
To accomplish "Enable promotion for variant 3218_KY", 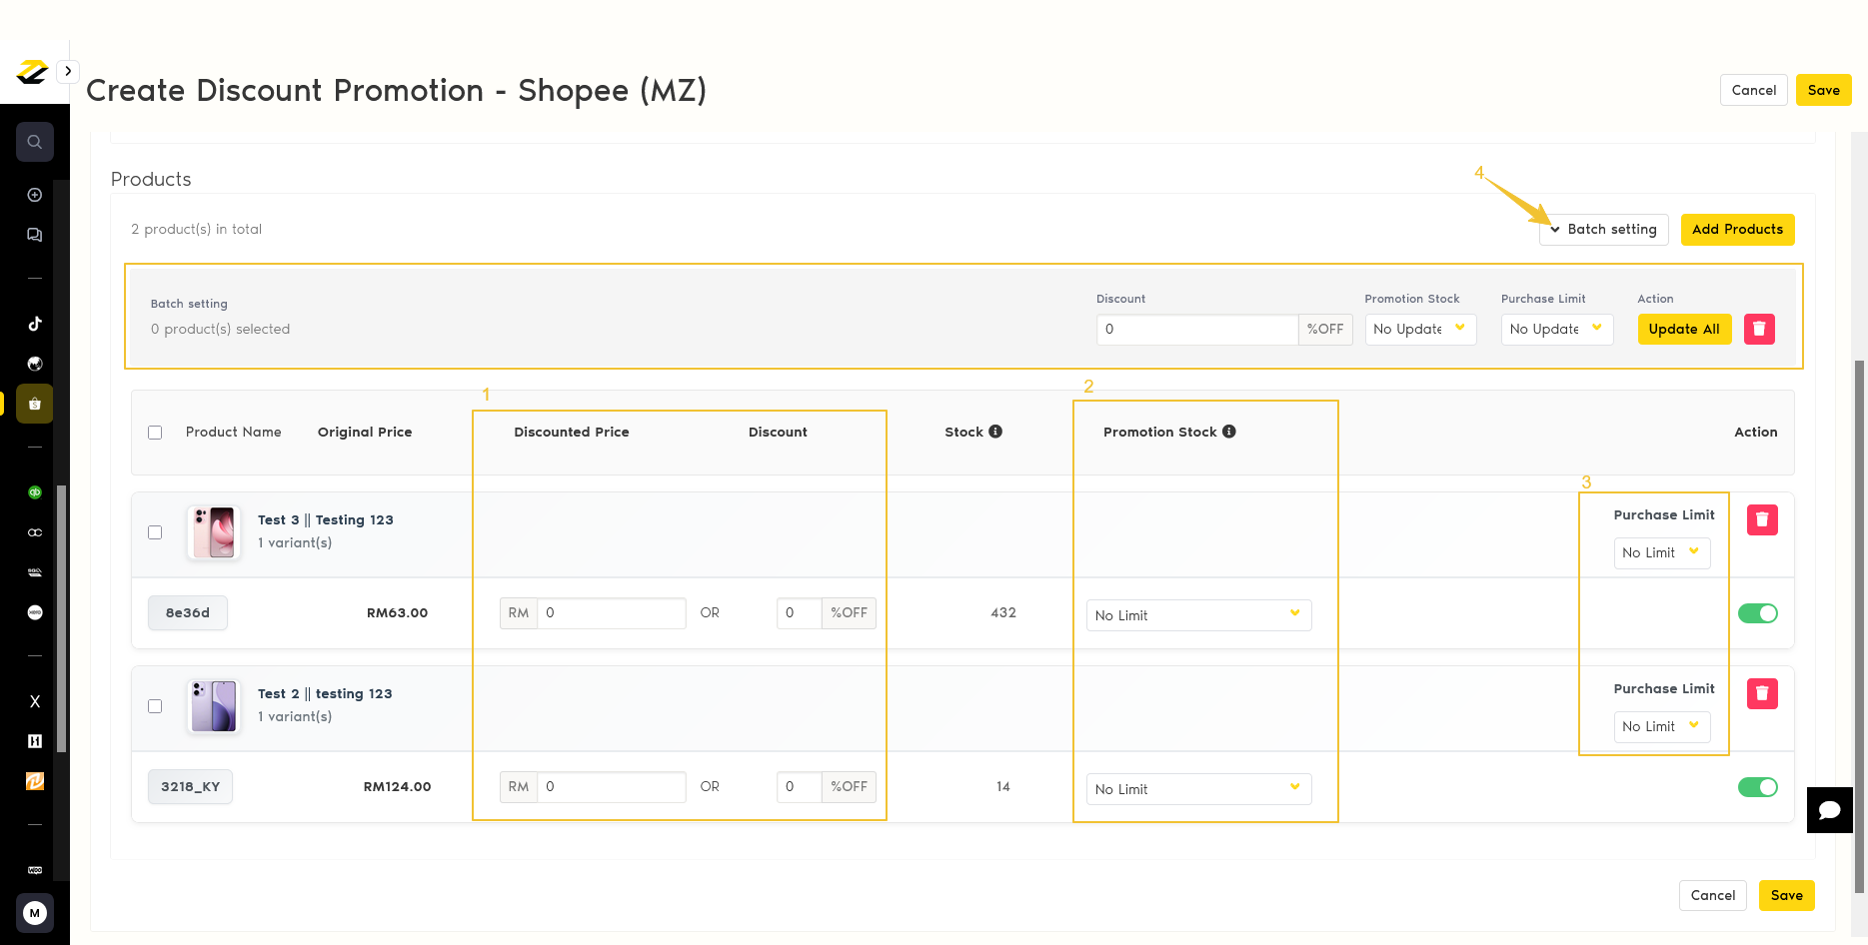I will 1758,787.
